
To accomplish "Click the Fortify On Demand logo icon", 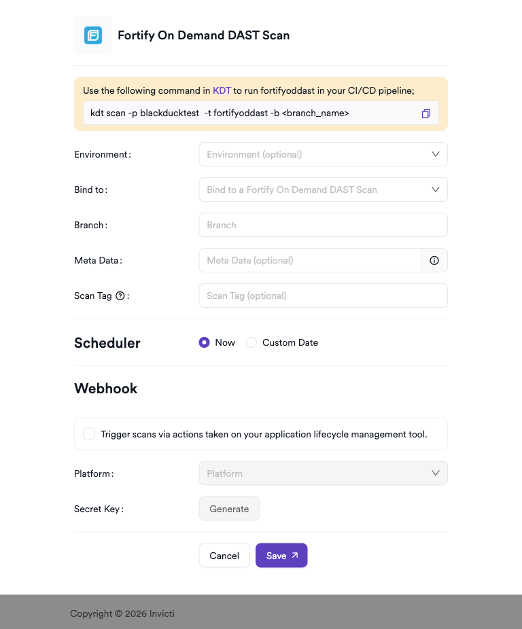I will (93, 35).
